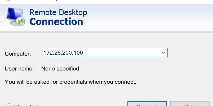The height and width of the screenshot is (106, 213).
Task: Click the credentials notice message
Action: pos(70,82)
